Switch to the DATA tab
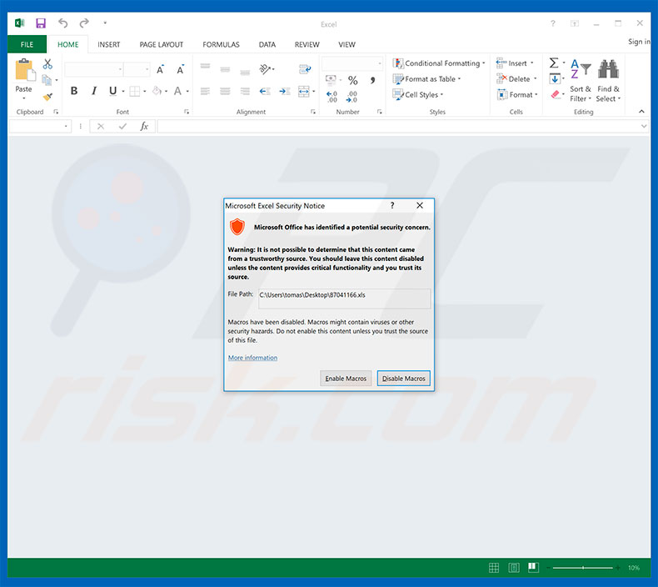Viewport: 658px width, 587px height. pos(267,44)
